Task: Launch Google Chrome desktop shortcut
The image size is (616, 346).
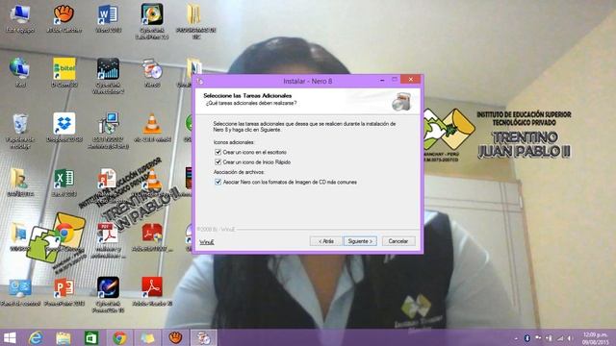Action: (x=64, y=237)
